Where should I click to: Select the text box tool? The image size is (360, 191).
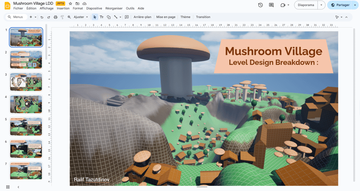102,17
